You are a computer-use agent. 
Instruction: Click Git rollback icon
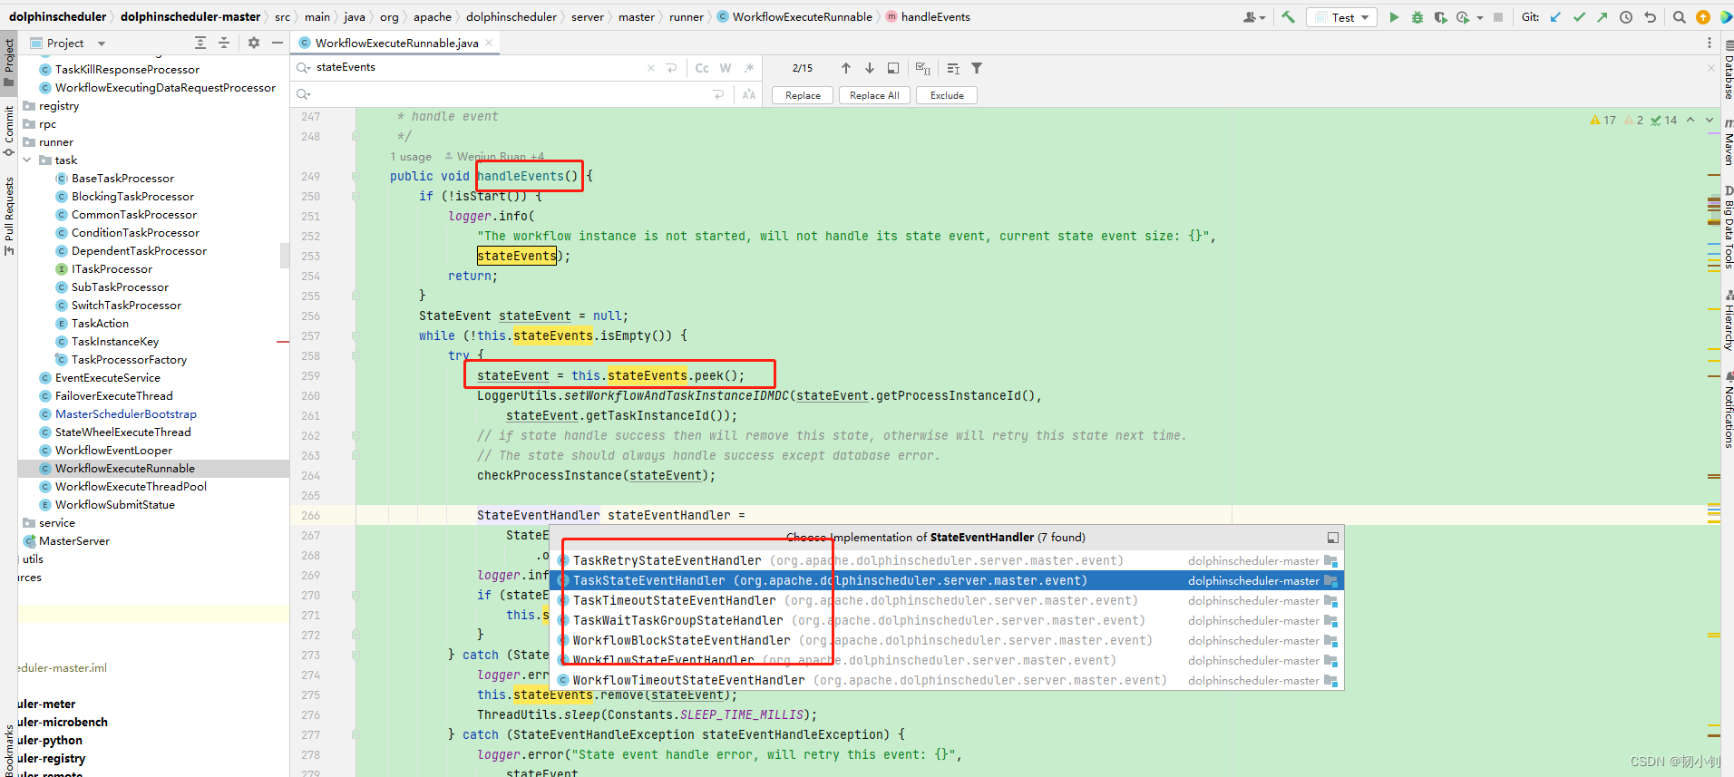1651,17
